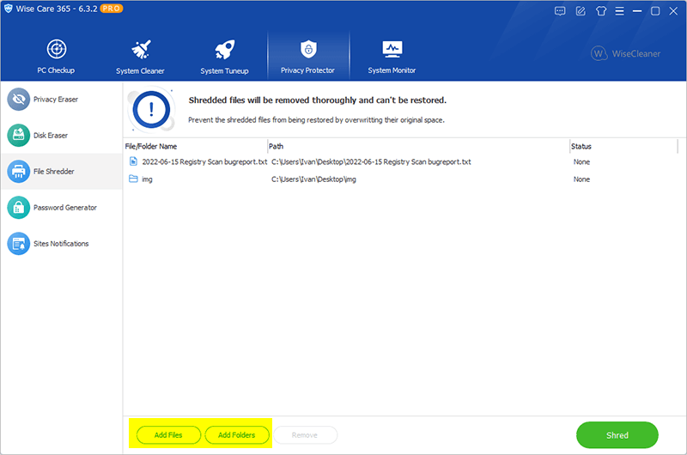Click the Remove button
687x455 pixels.
(305, 435)
